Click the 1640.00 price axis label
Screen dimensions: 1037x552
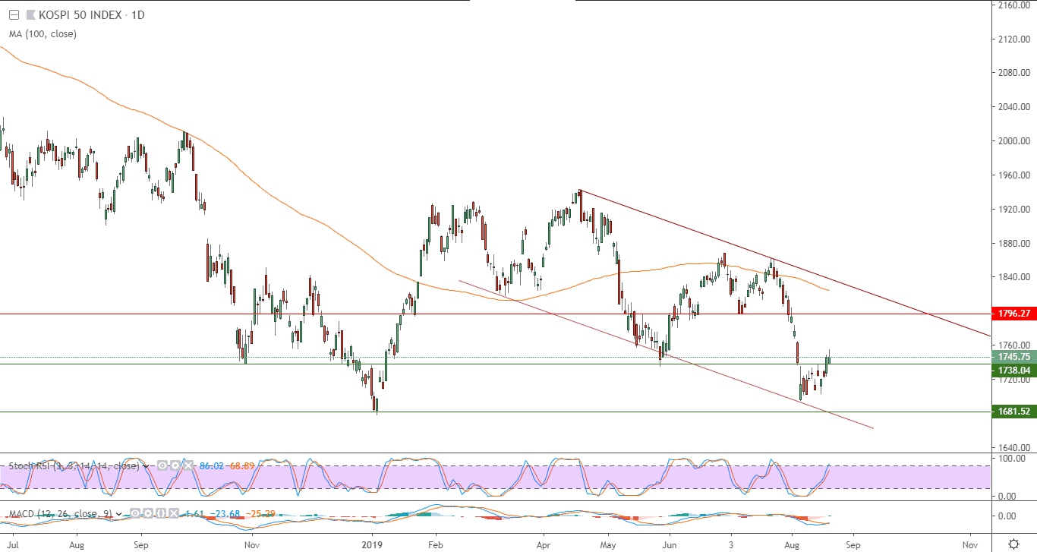click(1013, 447)
